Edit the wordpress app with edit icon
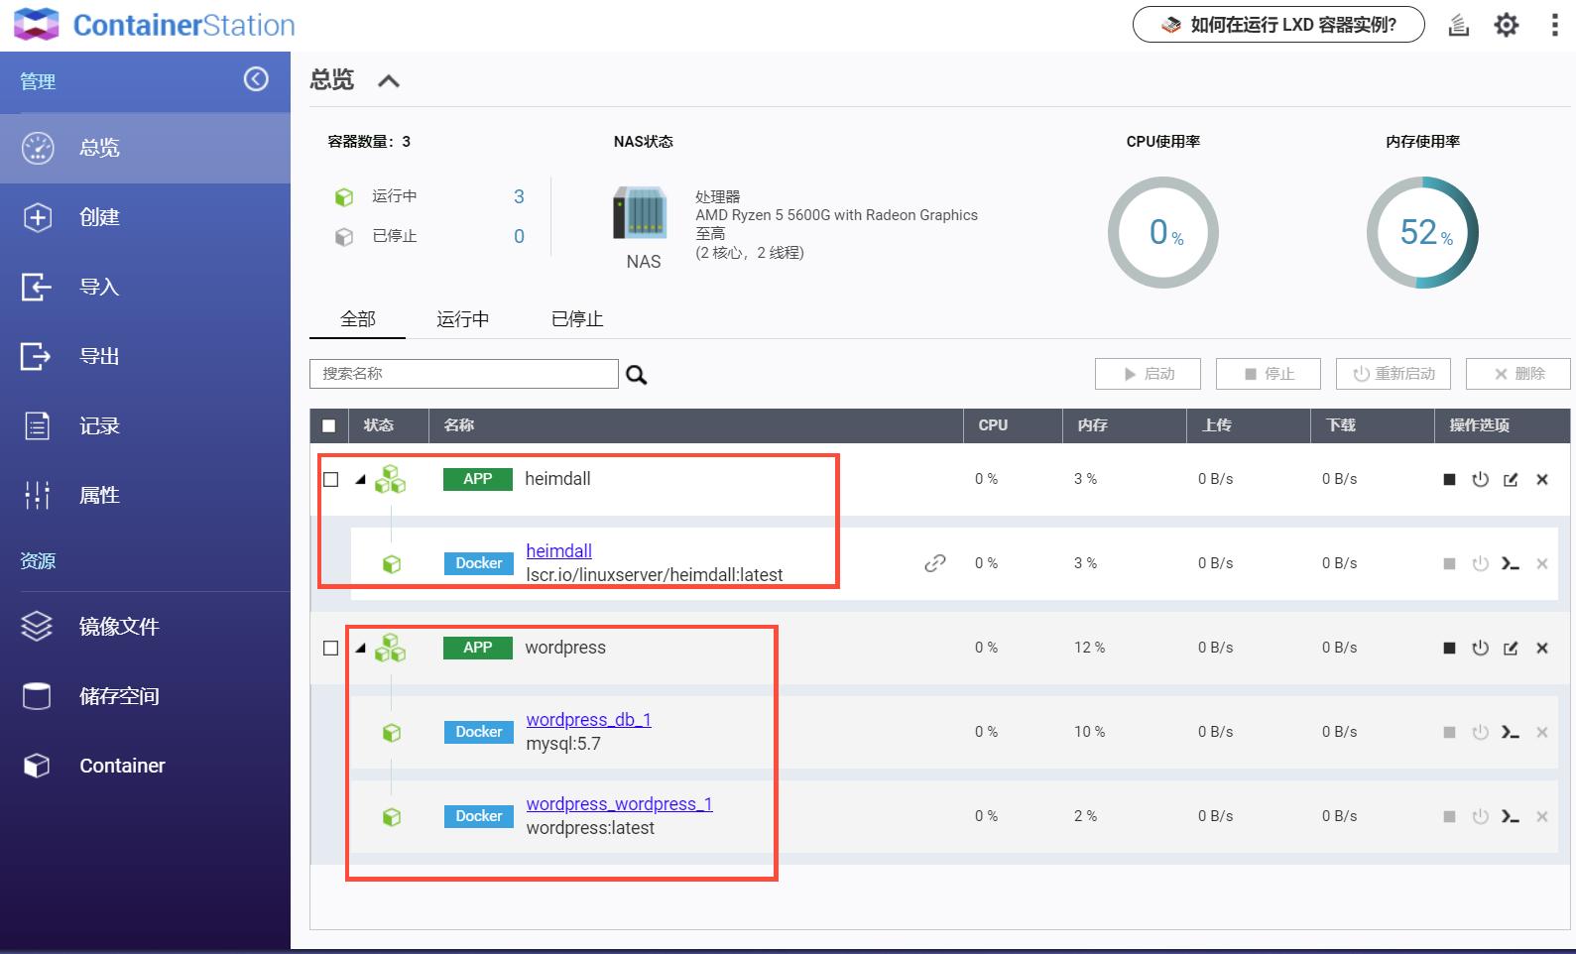Screen dimensions: 1576x954 [x=1511, y=649]
